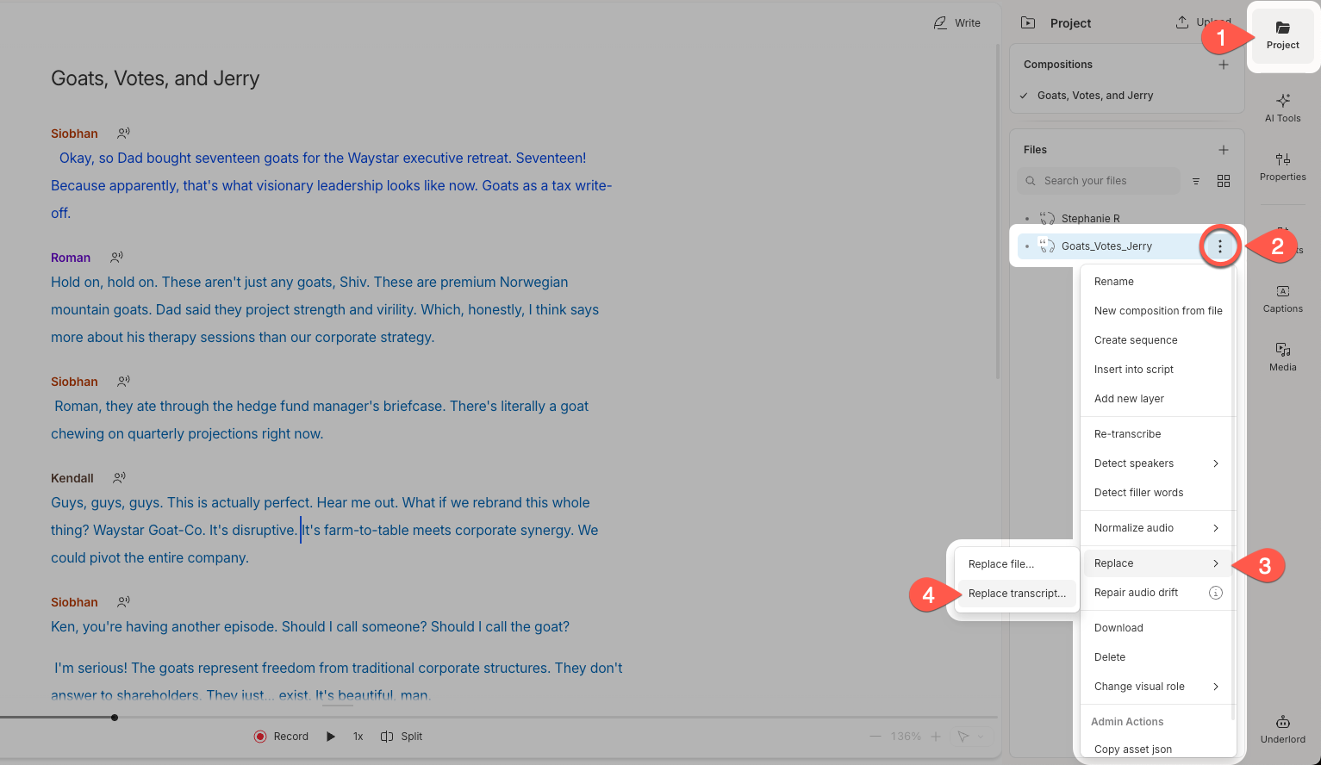Select Replace transcript from the submenu
1321x765 pixels.
tap(1017, 593)
